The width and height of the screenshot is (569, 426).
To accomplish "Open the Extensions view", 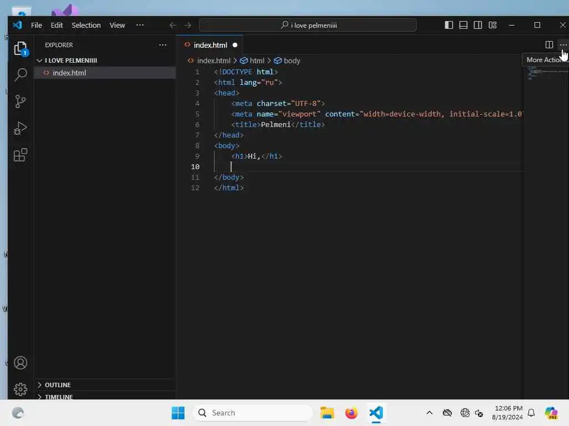I will point(21,155).
